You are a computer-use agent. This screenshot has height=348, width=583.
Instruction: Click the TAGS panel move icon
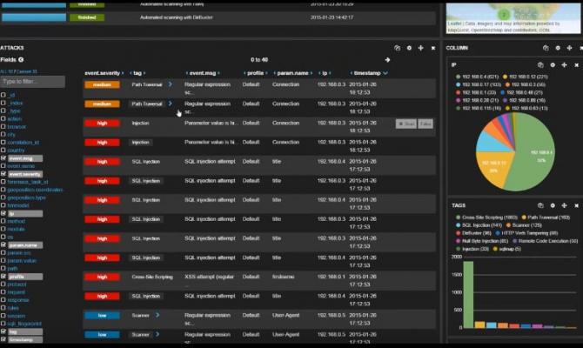point(565,205)
